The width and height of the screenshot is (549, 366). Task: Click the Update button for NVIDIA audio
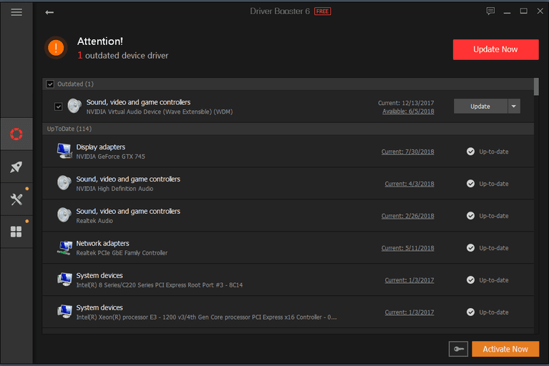pos(480,106)
